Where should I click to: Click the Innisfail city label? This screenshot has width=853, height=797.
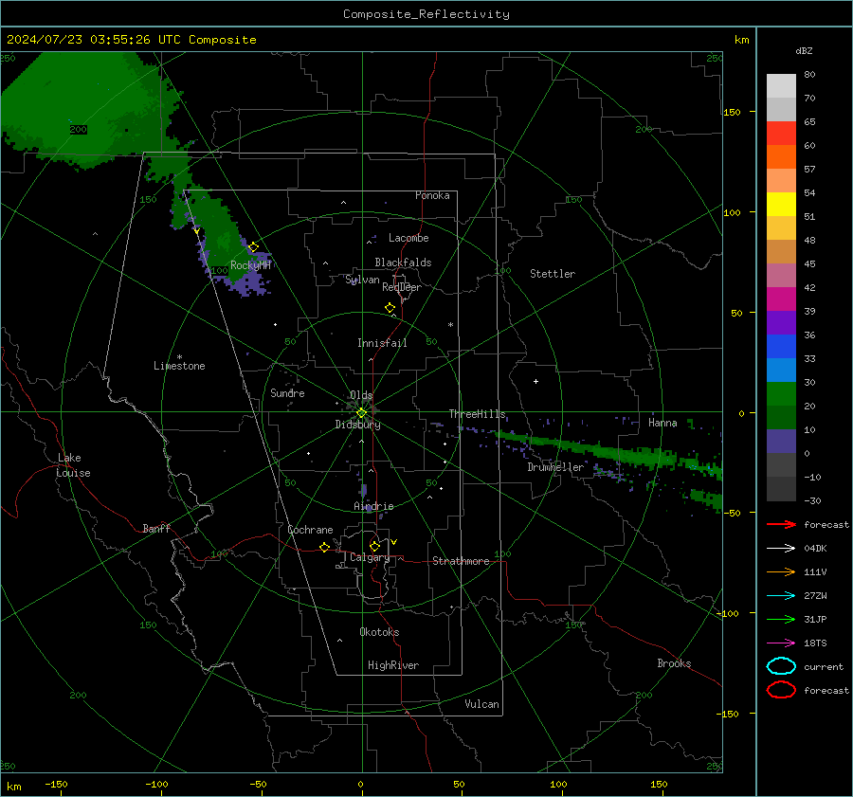tap(382, 343)
